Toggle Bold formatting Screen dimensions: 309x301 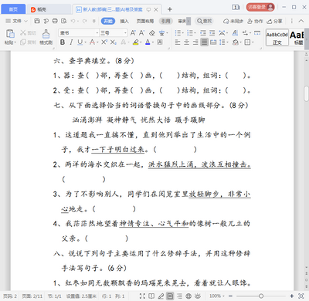(x=63, y=42)
